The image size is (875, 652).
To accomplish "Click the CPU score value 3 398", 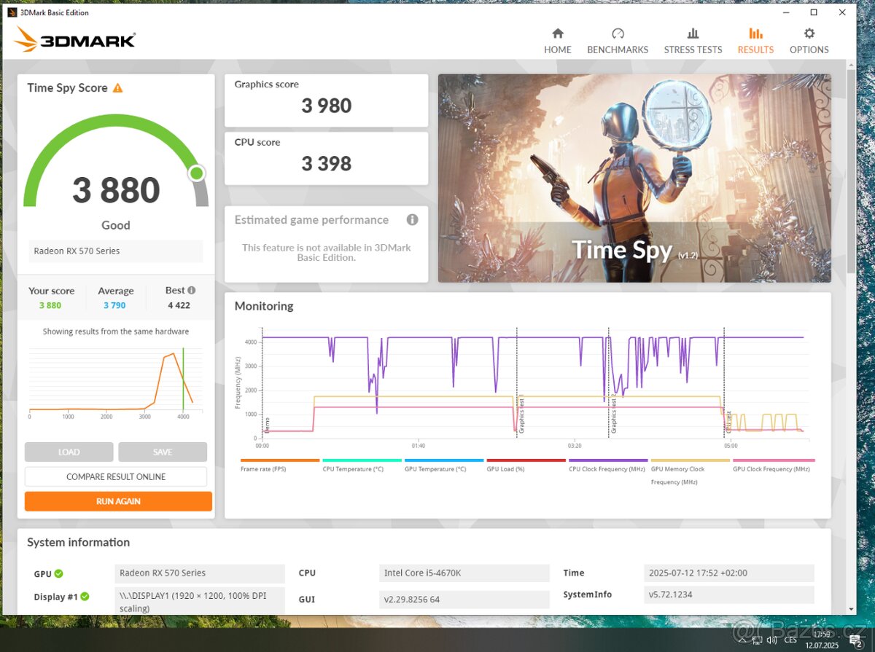I will coord(327,163).
